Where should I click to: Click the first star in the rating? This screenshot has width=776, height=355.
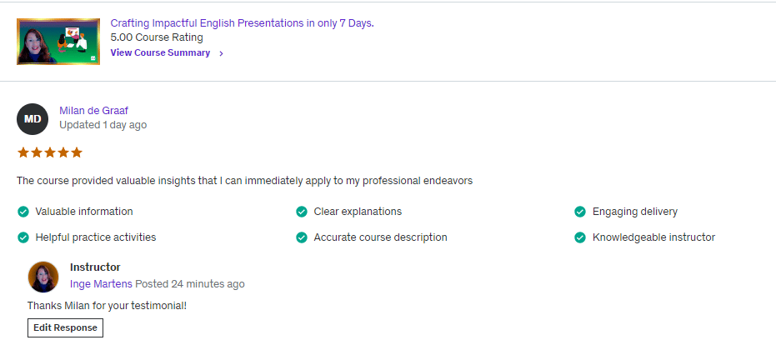(23, 152)
